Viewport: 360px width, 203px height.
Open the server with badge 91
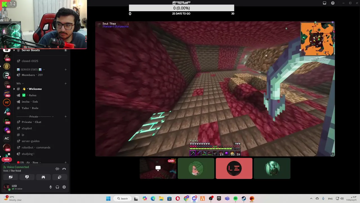point(7,112)
